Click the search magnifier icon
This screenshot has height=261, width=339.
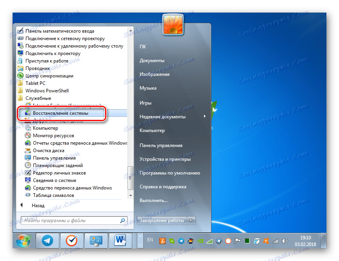click(x=122, y=221)
